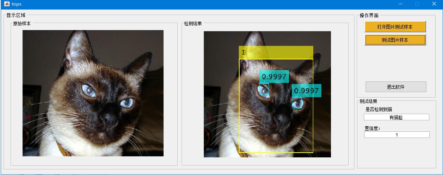Click the 检测结果 panel title
The image size is (443, 175).
pyautogui.click(x=193, y=23)
